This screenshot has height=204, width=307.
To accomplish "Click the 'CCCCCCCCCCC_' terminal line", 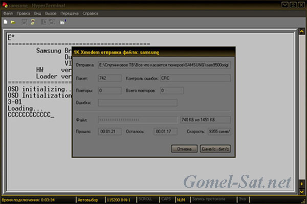I will (x=31, y=115).
